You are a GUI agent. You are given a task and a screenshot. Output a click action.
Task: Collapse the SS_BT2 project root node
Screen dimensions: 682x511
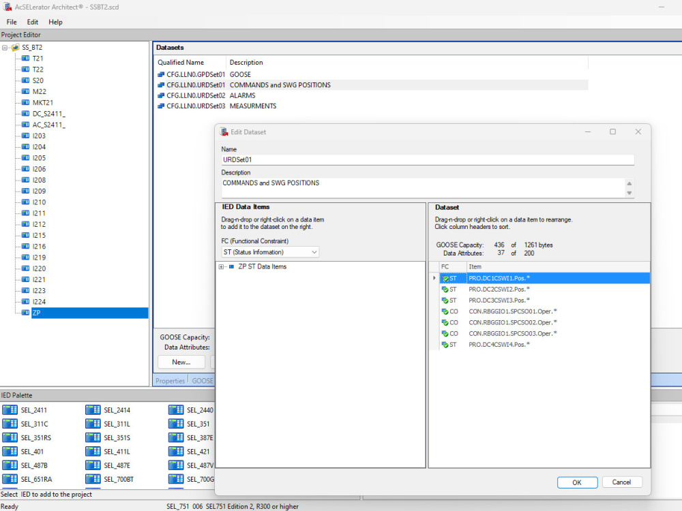pyautogui.click(x=6, y=47)
